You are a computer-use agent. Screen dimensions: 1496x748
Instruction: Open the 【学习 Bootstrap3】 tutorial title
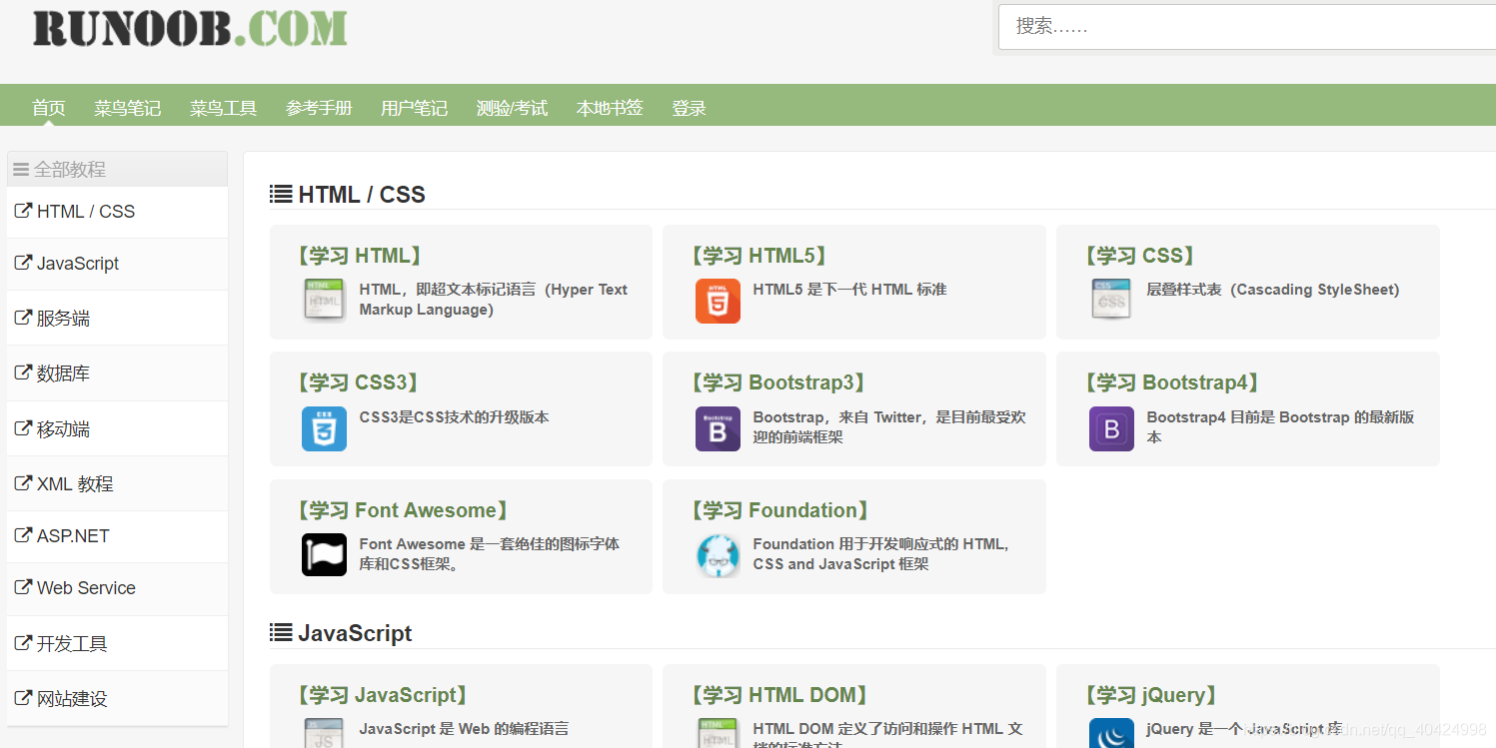click(x=777, y=382)
